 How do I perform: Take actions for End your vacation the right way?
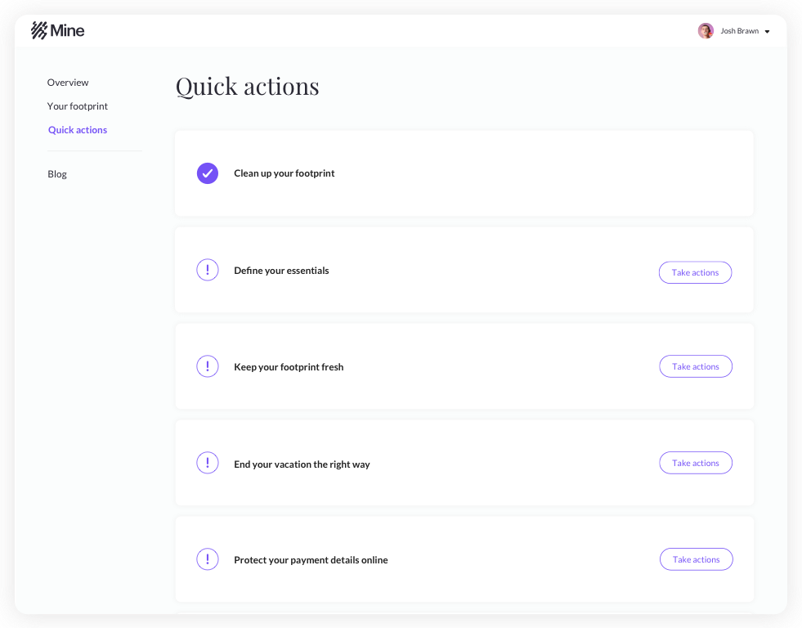(696, 463)
